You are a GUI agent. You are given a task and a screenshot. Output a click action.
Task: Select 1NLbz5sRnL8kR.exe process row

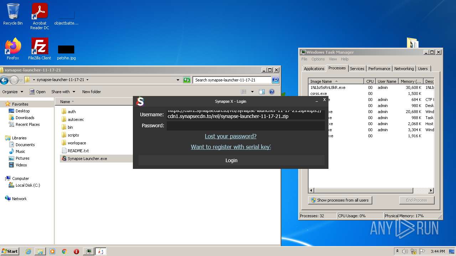[x=371, y=87]
